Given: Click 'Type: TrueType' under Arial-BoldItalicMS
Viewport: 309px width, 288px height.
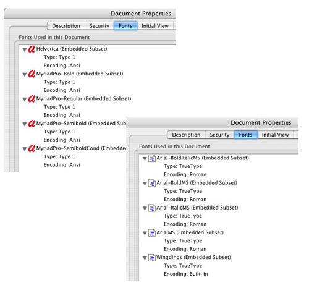Looking at the screenshot, I should click(x=183, y=166).
